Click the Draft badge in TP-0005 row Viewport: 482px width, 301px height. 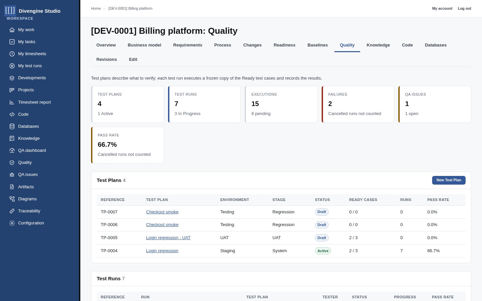(x=322, y=238)
